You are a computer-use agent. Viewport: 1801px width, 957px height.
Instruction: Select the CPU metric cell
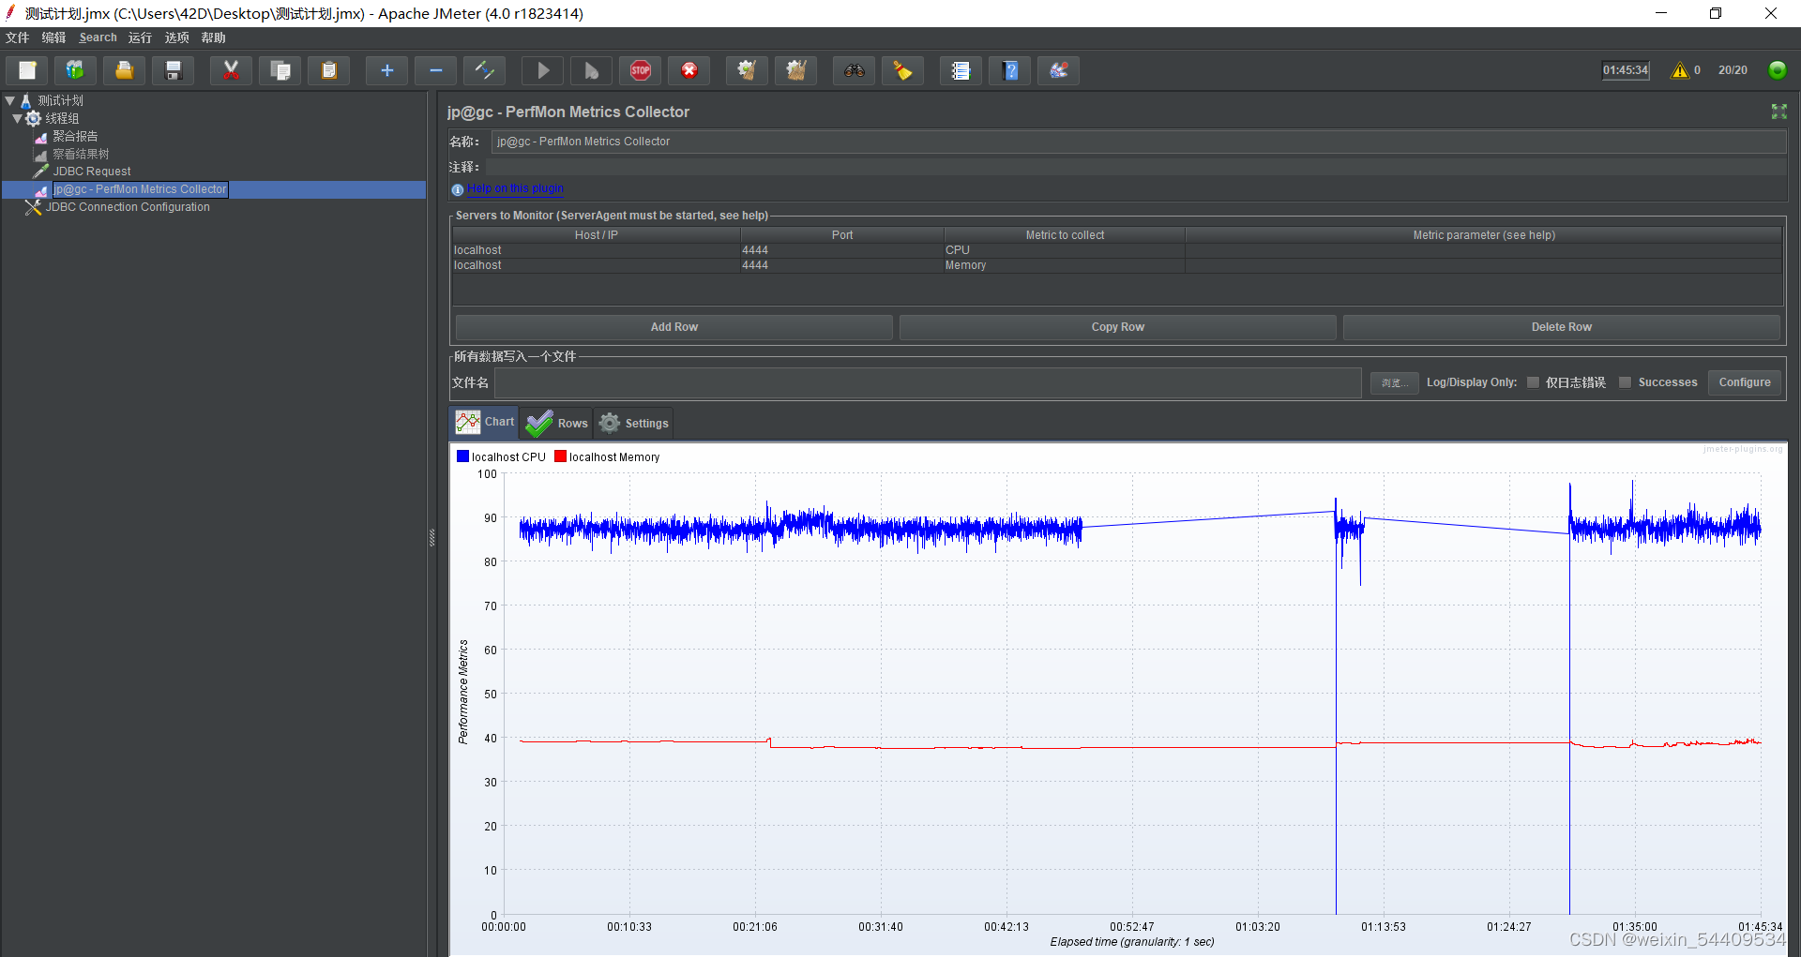click(x=1064, y=250)
